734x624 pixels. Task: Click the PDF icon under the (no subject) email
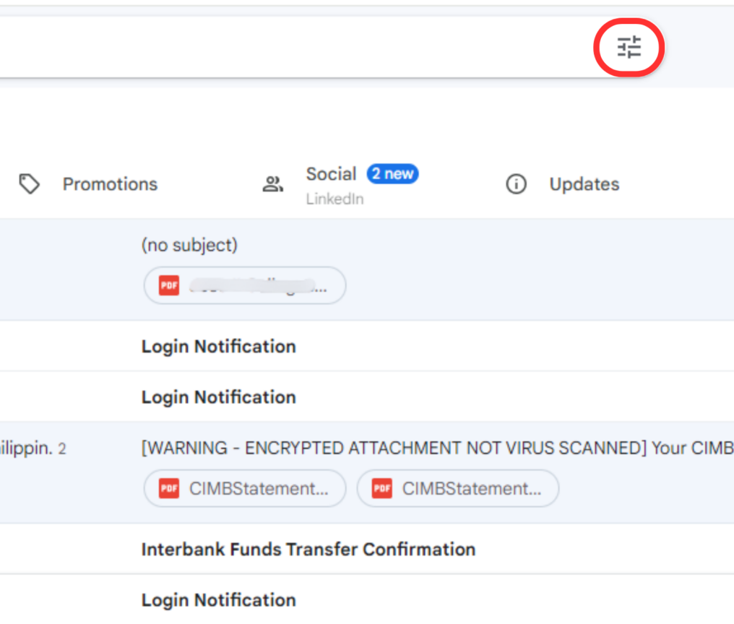coord(168,285)
